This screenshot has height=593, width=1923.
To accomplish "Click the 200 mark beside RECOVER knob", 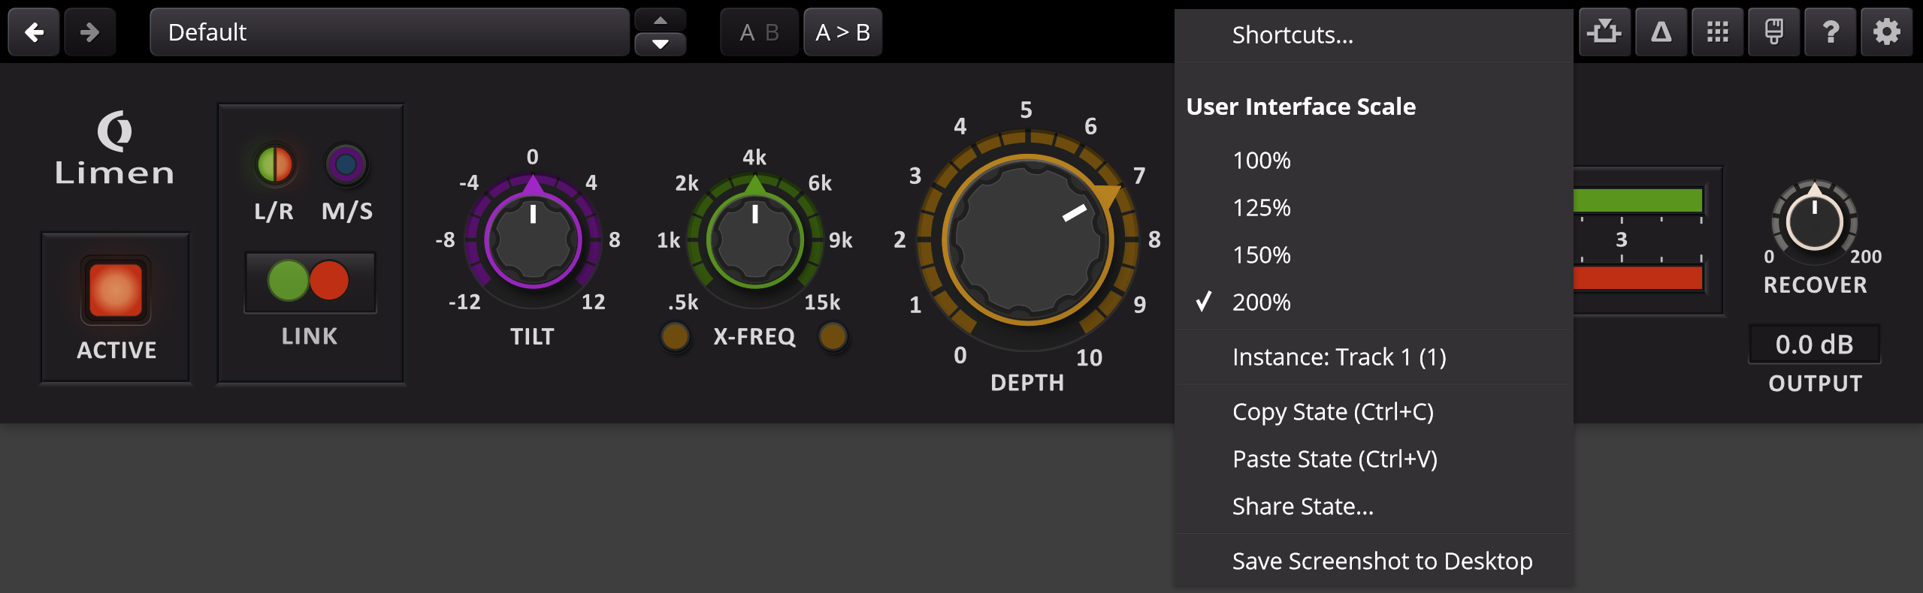I will pos(1866,257).
